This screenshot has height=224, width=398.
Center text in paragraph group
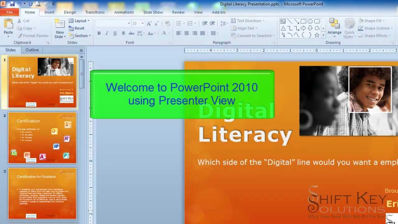point(187,33)
